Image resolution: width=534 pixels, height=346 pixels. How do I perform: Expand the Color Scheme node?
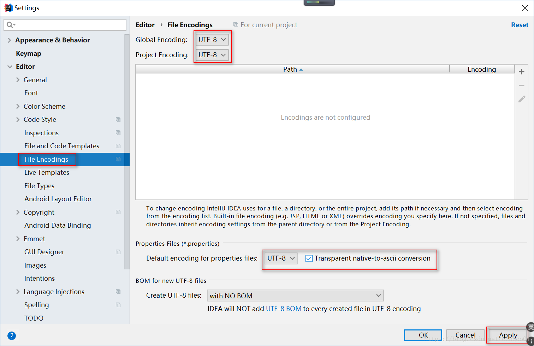click(x=18, y=106)
